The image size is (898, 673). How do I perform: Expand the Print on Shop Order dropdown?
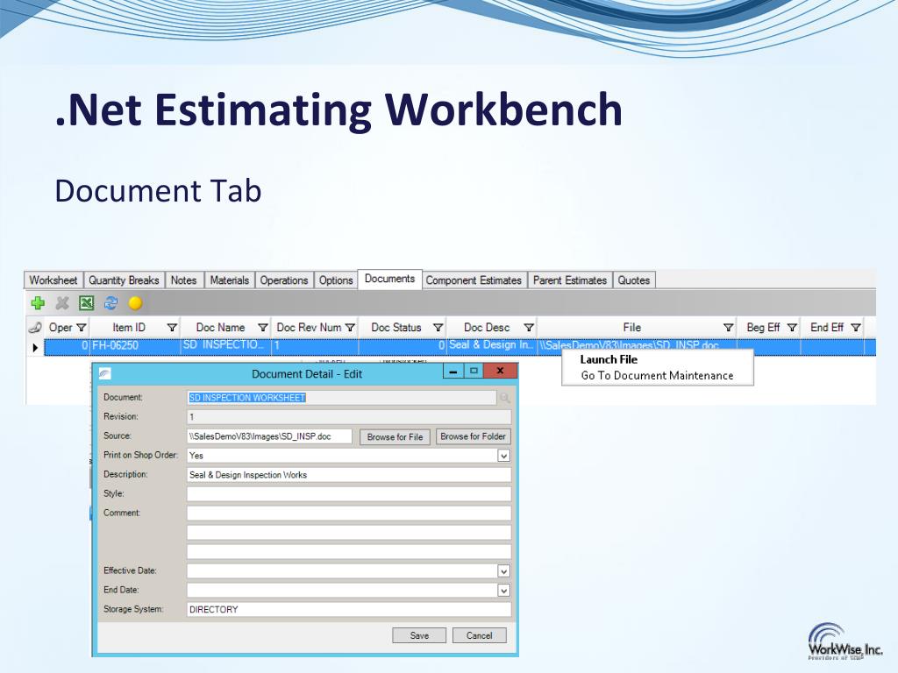[x=503, y=456]
